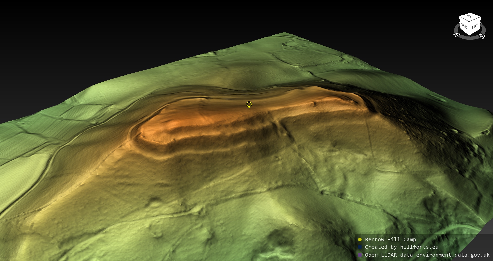Click the TOP face of navigation cube

click(x=470, y=17)
